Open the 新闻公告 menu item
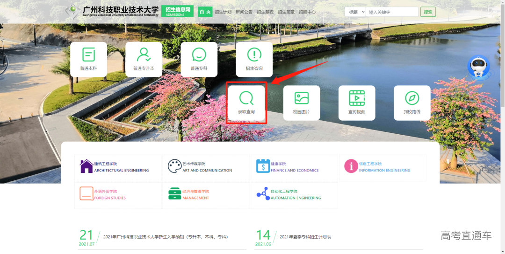This screenshot has width=505, height=254. coord(244,12)
